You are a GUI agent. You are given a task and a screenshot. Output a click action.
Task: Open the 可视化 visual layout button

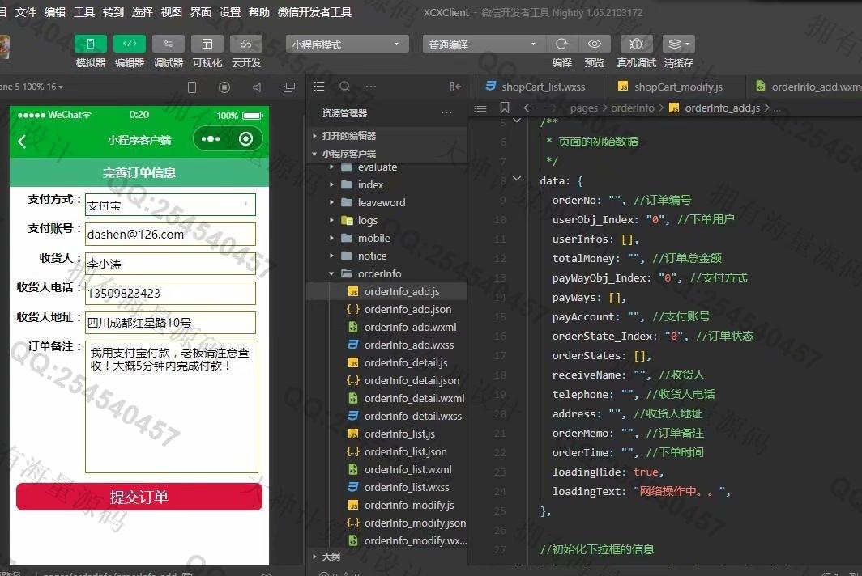(207, 44)
